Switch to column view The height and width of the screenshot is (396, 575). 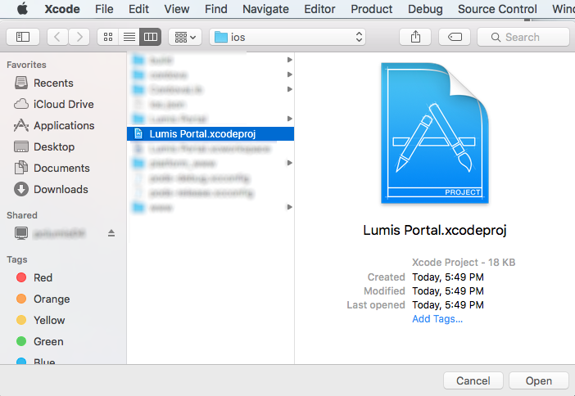[x=151, y=37]
